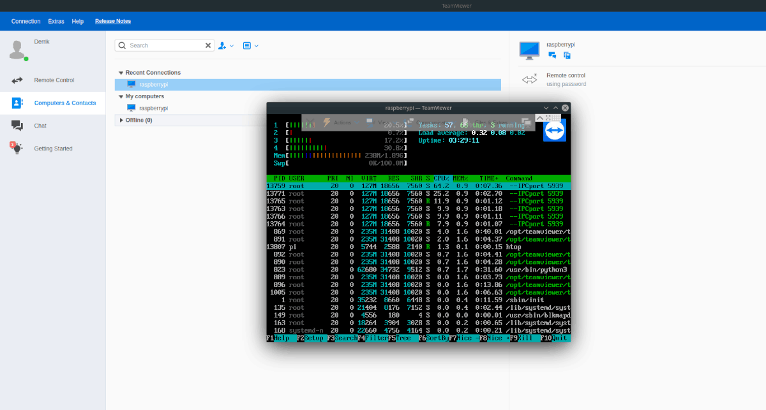
Task: Click the Derrik profile avatar
Action: [x=18, y=49]
